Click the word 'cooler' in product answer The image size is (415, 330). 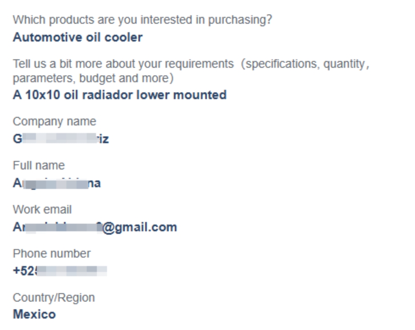124,37
